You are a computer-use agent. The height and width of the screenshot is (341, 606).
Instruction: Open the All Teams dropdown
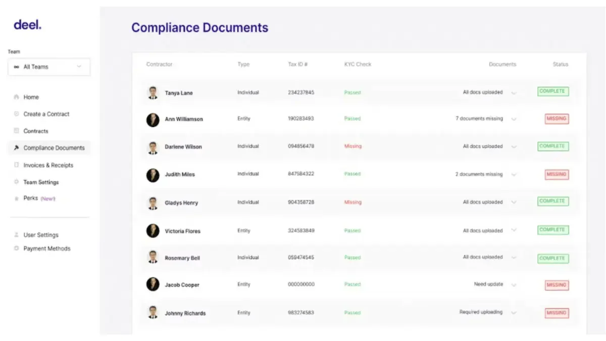tap(49, 67)
